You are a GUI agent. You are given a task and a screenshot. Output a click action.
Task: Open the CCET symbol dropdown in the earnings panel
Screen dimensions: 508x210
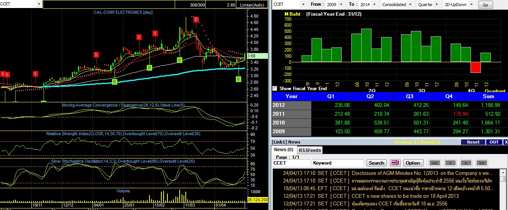coord(303,5)
